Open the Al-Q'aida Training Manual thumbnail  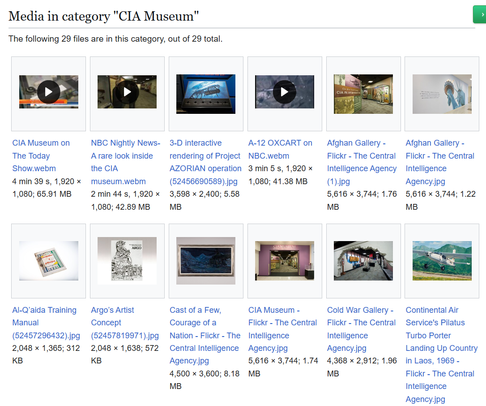point(49,261)
